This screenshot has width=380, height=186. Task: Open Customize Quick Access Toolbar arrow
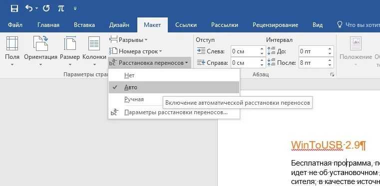point(75,8)
